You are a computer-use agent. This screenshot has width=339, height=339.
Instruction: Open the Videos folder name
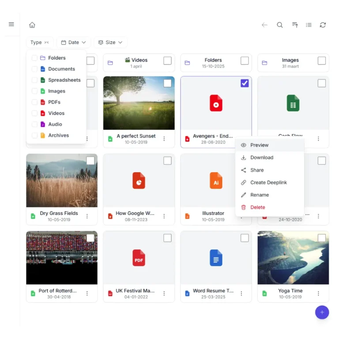(136, 60)
